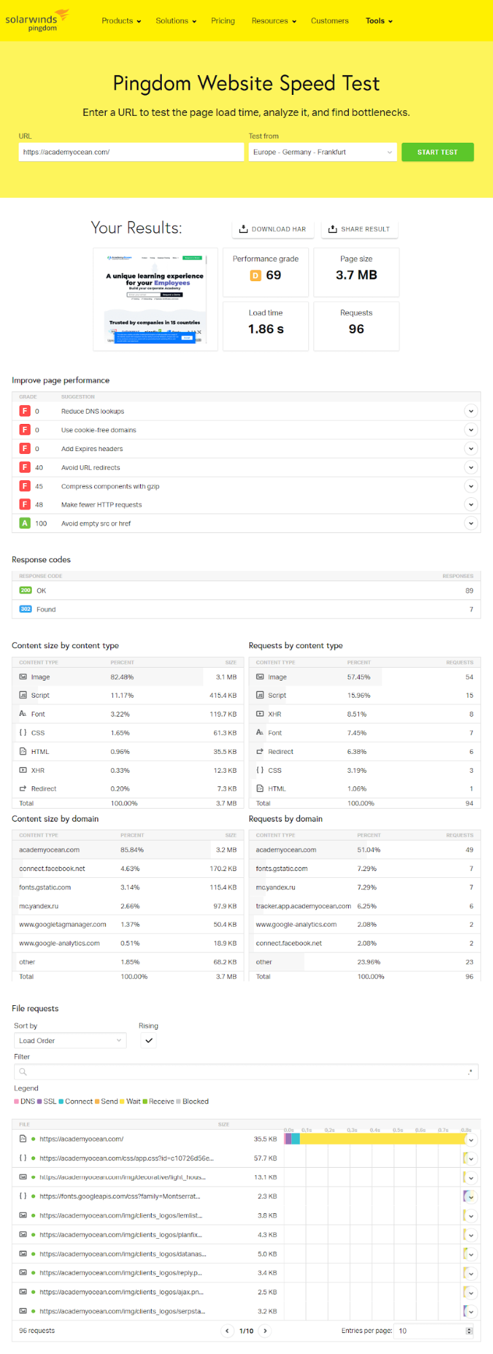Viewport: 493px width, 1354px height.
Task: Click the Start Test button
Action: 437,152
